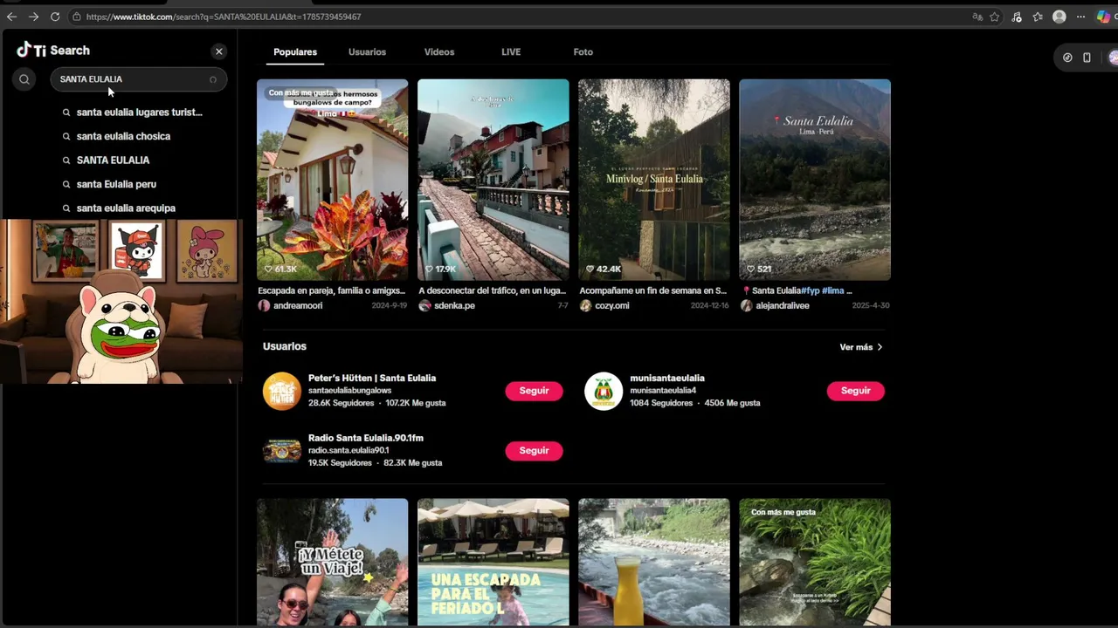1118x628 pixels.
Task: Click the tiktok.com address bar URL
Action: point(224,17)
